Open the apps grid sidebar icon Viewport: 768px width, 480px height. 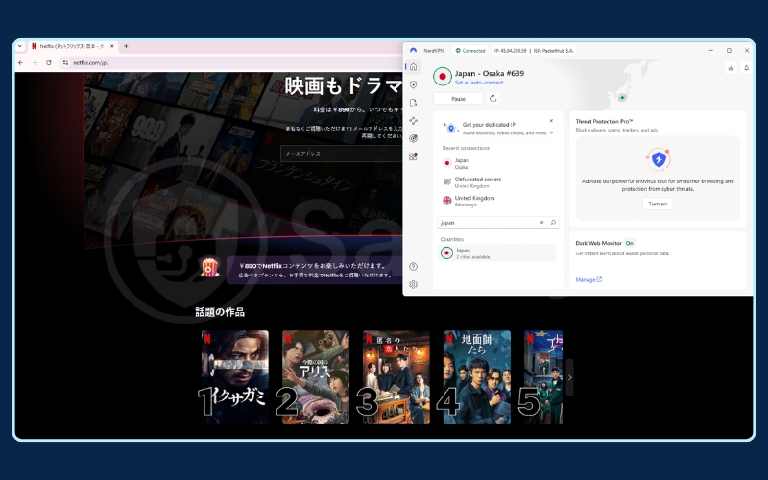(414, 156)
